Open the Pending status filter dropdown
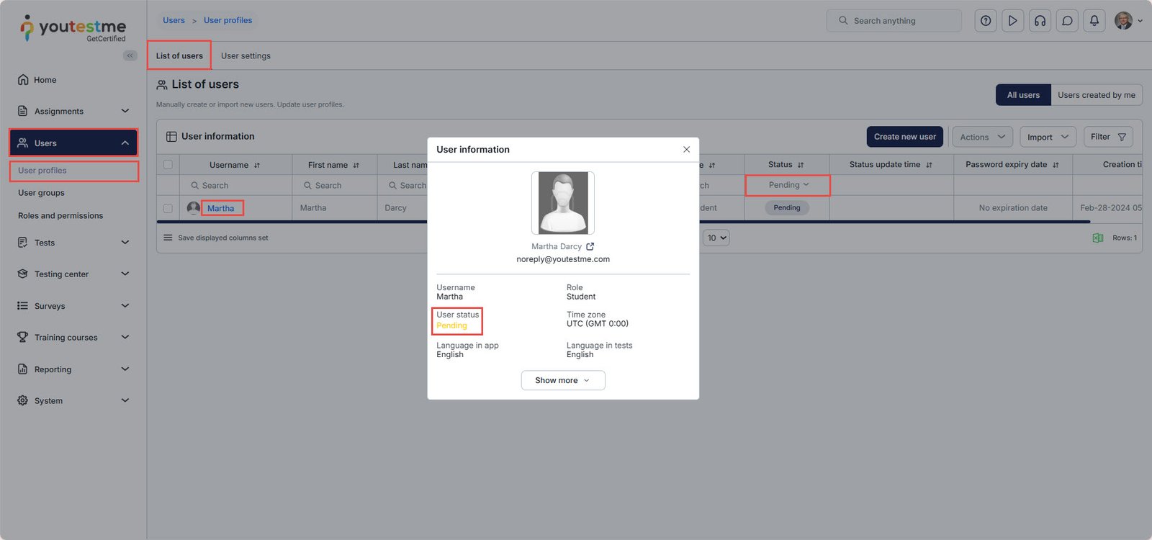Viewport: 1152px width, 540px height. click(x=788, y=185)
